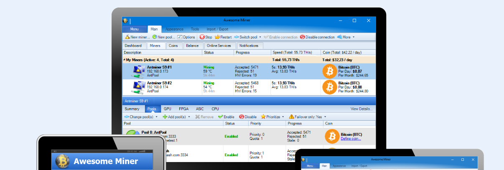The width and height of the screenshot is (504, 170).
Task: Click the pie chart icon of Pool 0: AntPool
Action: 133,133
